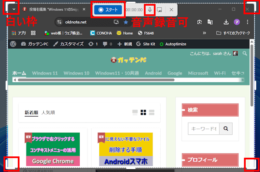This screenshot has height=172, width=260.
Task: Open the Androidスマホ 削除する手順 article thumbnail
Action: tap(126, 149)
